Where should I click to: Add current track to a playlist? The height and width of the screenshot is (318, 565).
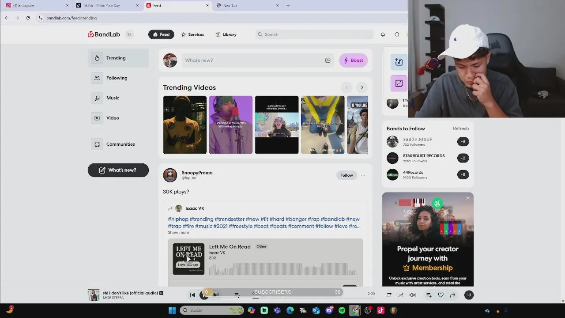pyautogui.click(x=429, y=295)
